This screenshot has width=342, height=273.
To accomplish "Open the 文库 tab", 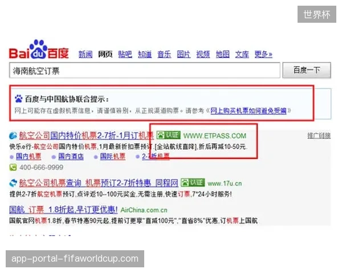I will point(242,54).
